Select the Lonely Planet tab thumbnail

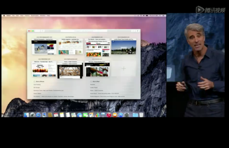(123, 47)
